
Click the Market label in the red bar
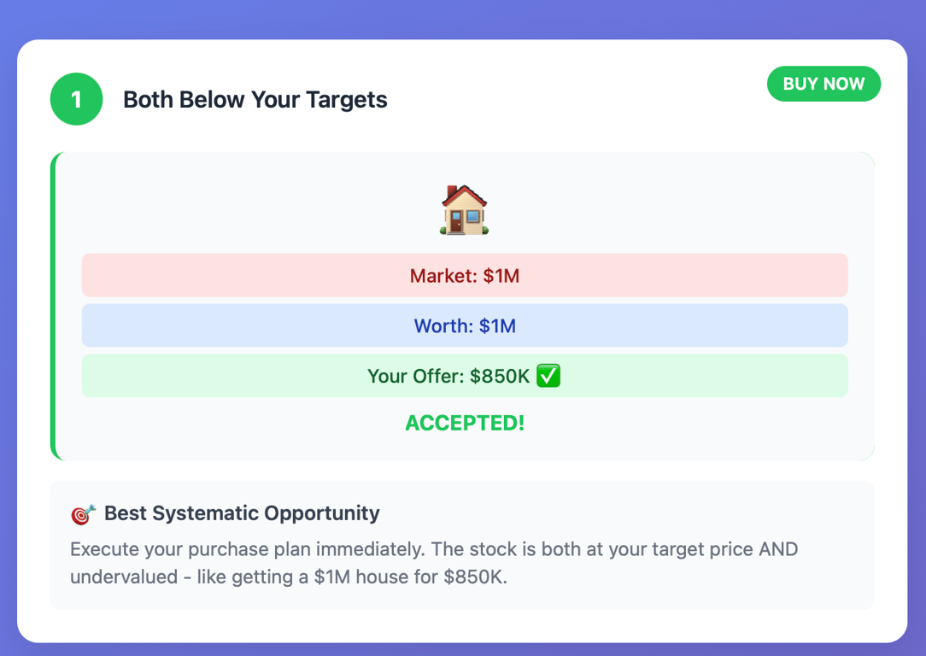click(x=441, y=276)
